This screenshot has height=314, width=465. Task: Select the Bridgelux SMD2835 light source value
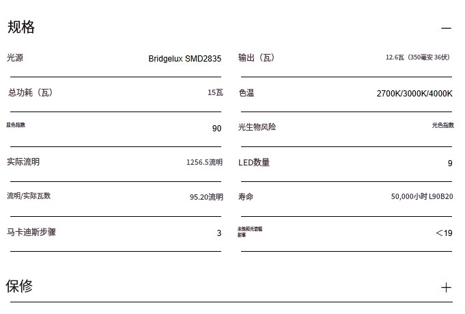[184, 59]
